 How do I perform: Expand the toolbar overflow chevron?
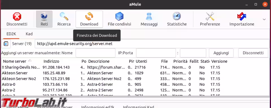pos(264,20)
